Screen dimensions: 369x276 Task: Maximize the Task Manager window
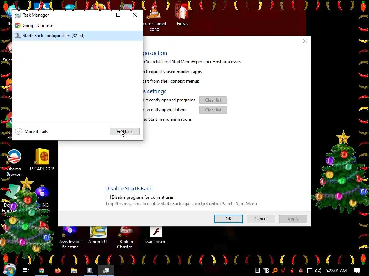coord(118,15)
